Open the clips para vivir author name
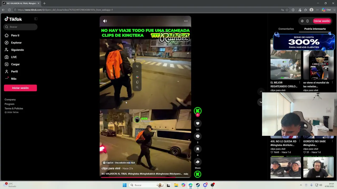Viewport: 337px width, 189px height. (111, 168)
